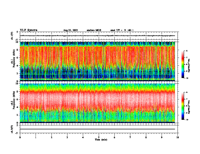
Task: Click time axis tick label '9'
Action: click(x=162, y=137)
